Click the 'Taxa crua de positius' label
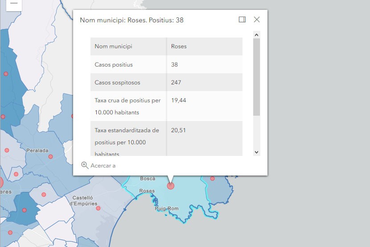 127,106
